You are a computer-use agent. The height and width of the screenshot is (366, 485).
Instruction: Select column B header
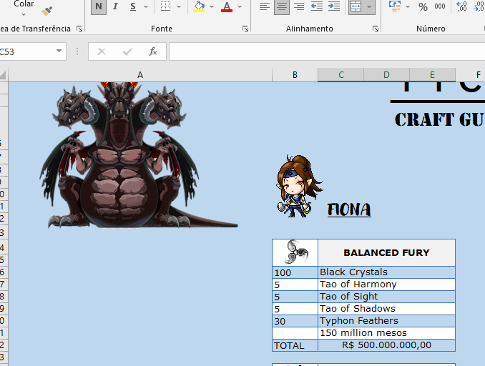295,75
